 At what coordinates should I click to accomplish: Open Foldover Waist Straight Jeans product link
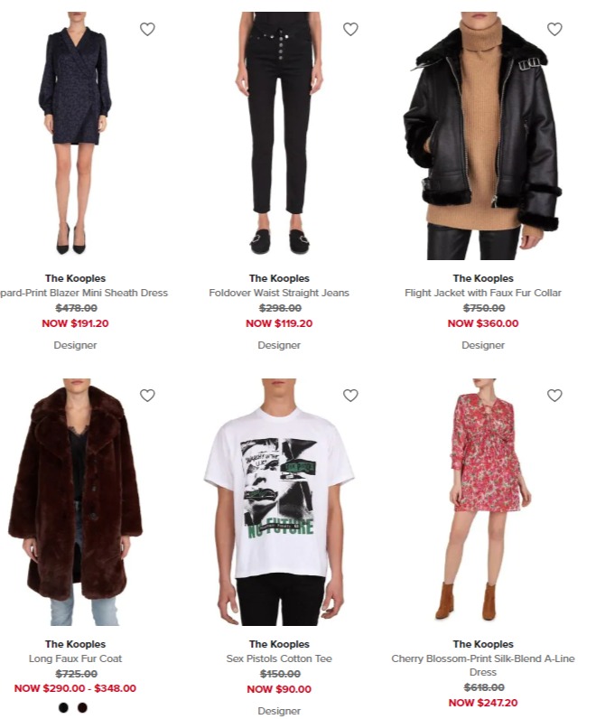(279, 293)
